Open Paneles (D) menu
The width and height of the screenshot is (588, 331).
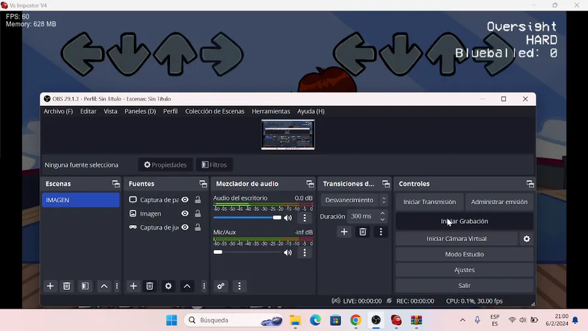point(140,111)
